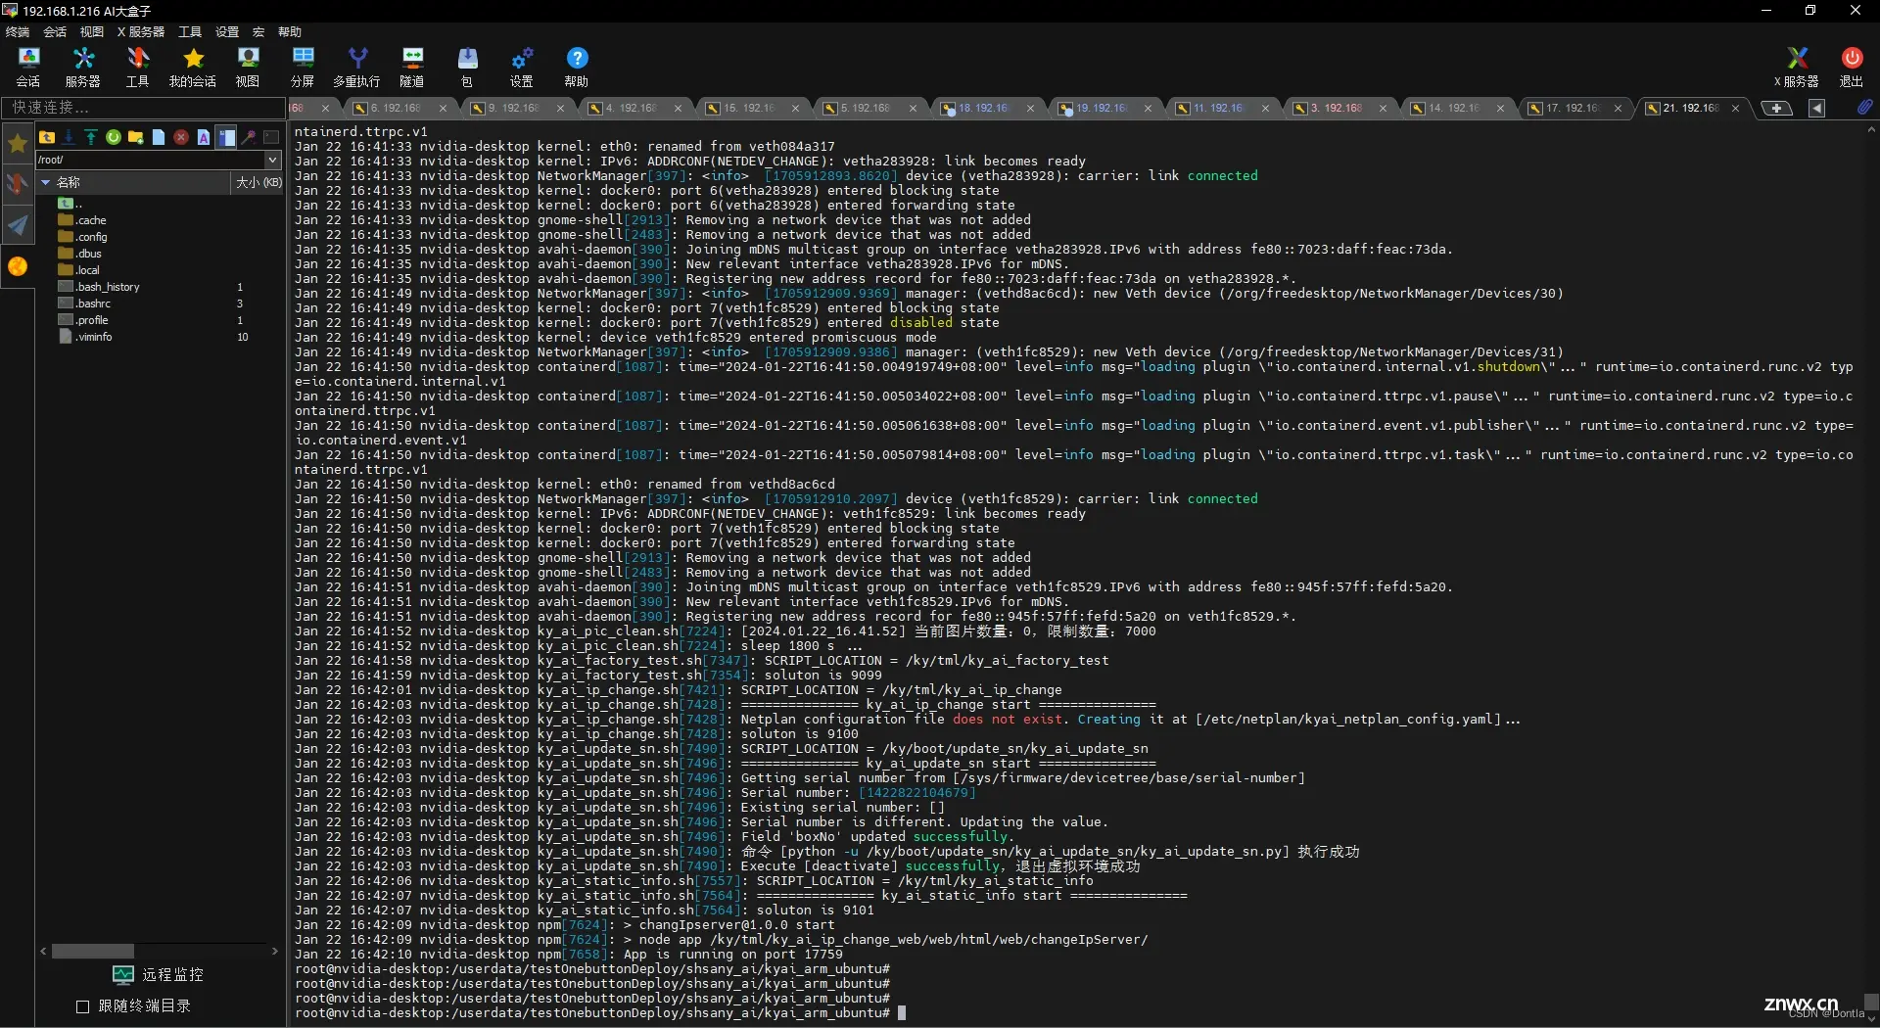This screenshot has width=1880, height=1028.
Task: Open the Tools swiss-knife sidebar tab
Action: pyautogui.click(x=18, y=184)
